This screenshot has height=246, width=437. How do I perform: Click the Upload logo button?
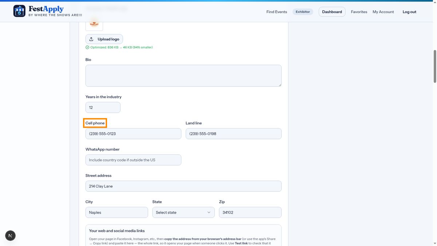[104, 39]
